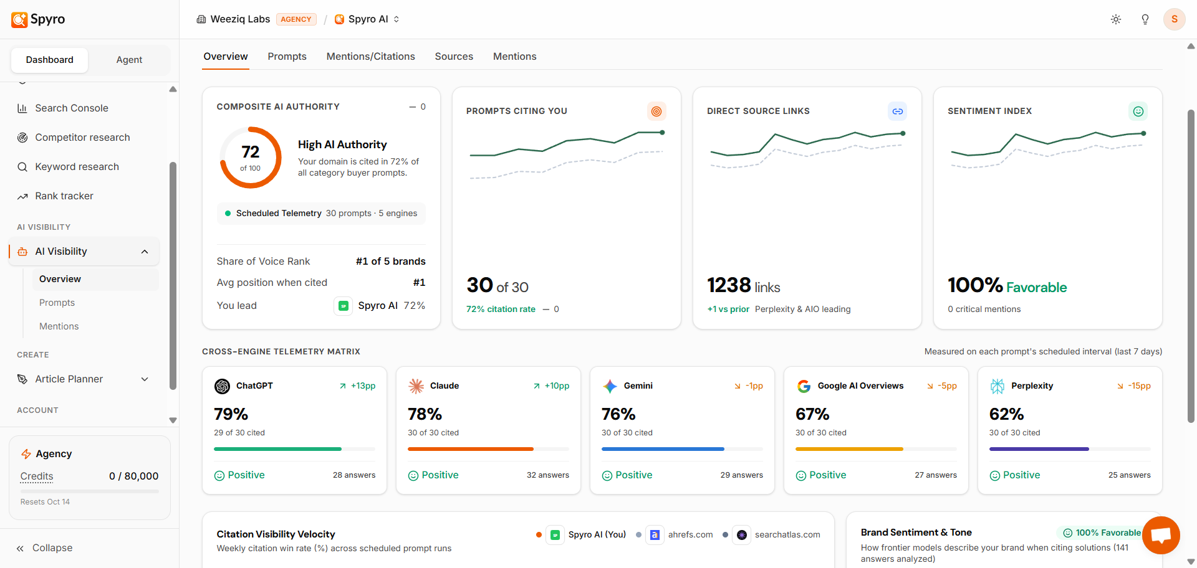Viewport: 1197px width, 568px height.
Task: Open the orange chat support bubble
Action: [1161, 535]
